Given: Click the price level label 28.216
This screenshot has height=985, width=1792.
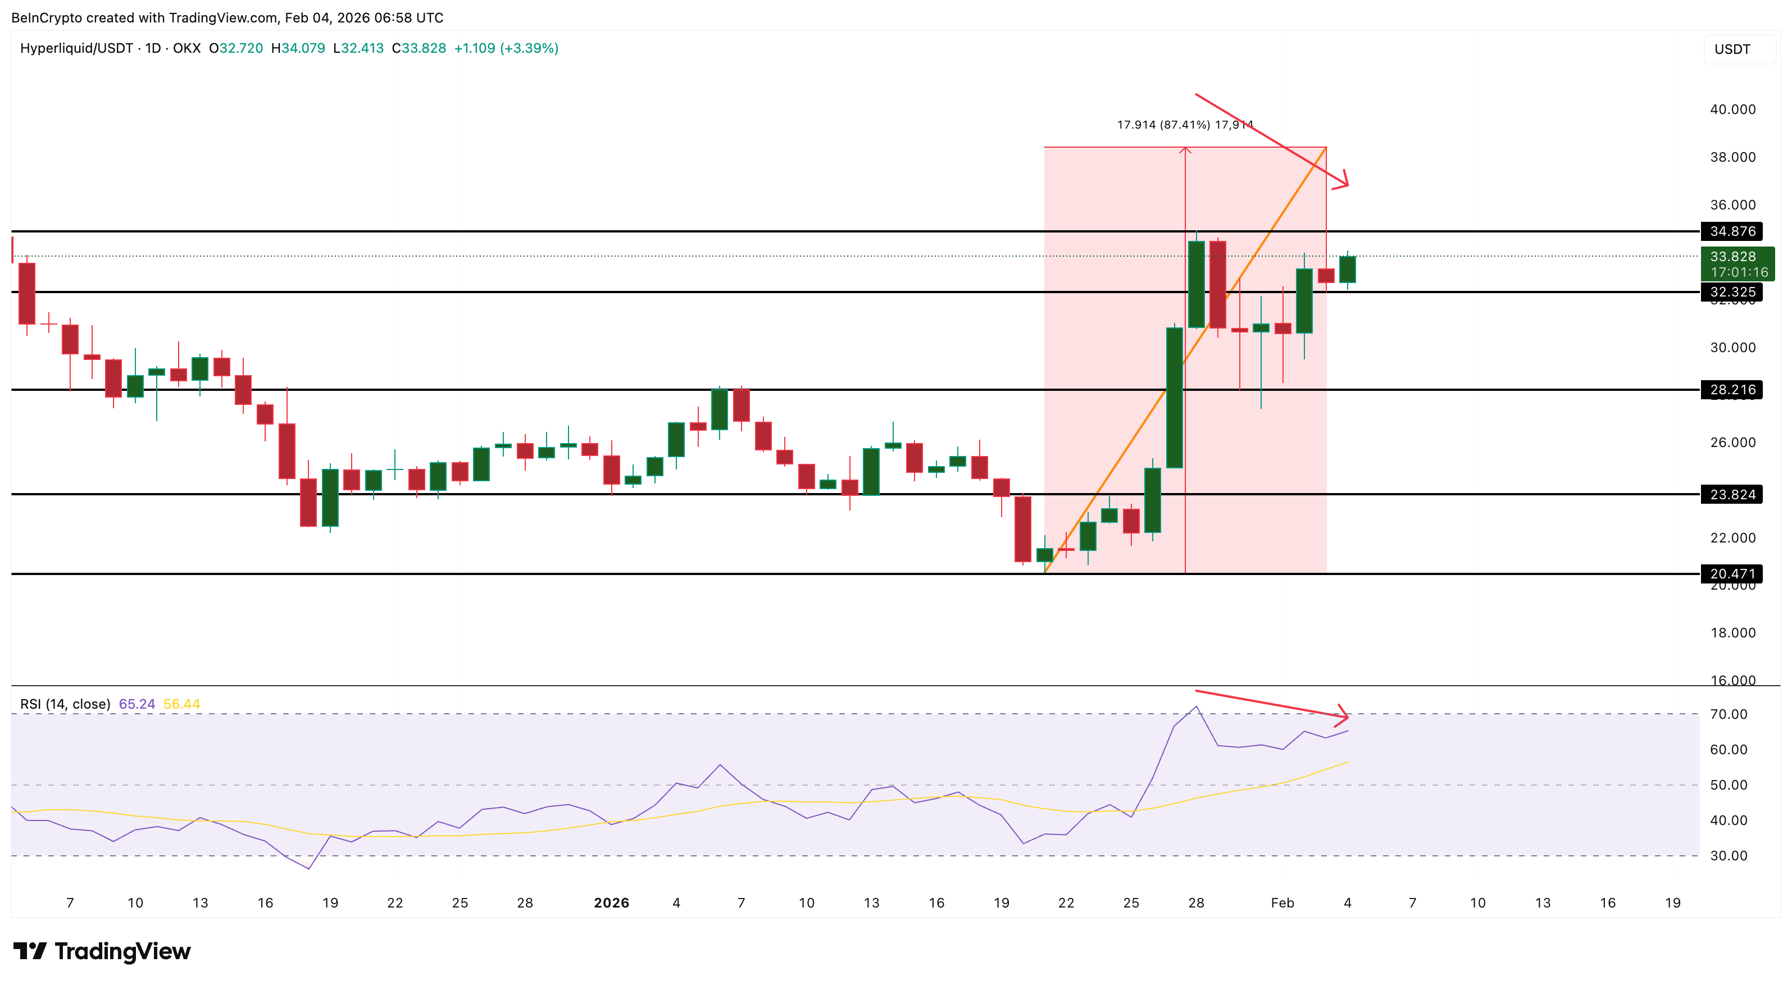Looking at the screenshot, I should 1734,390.
